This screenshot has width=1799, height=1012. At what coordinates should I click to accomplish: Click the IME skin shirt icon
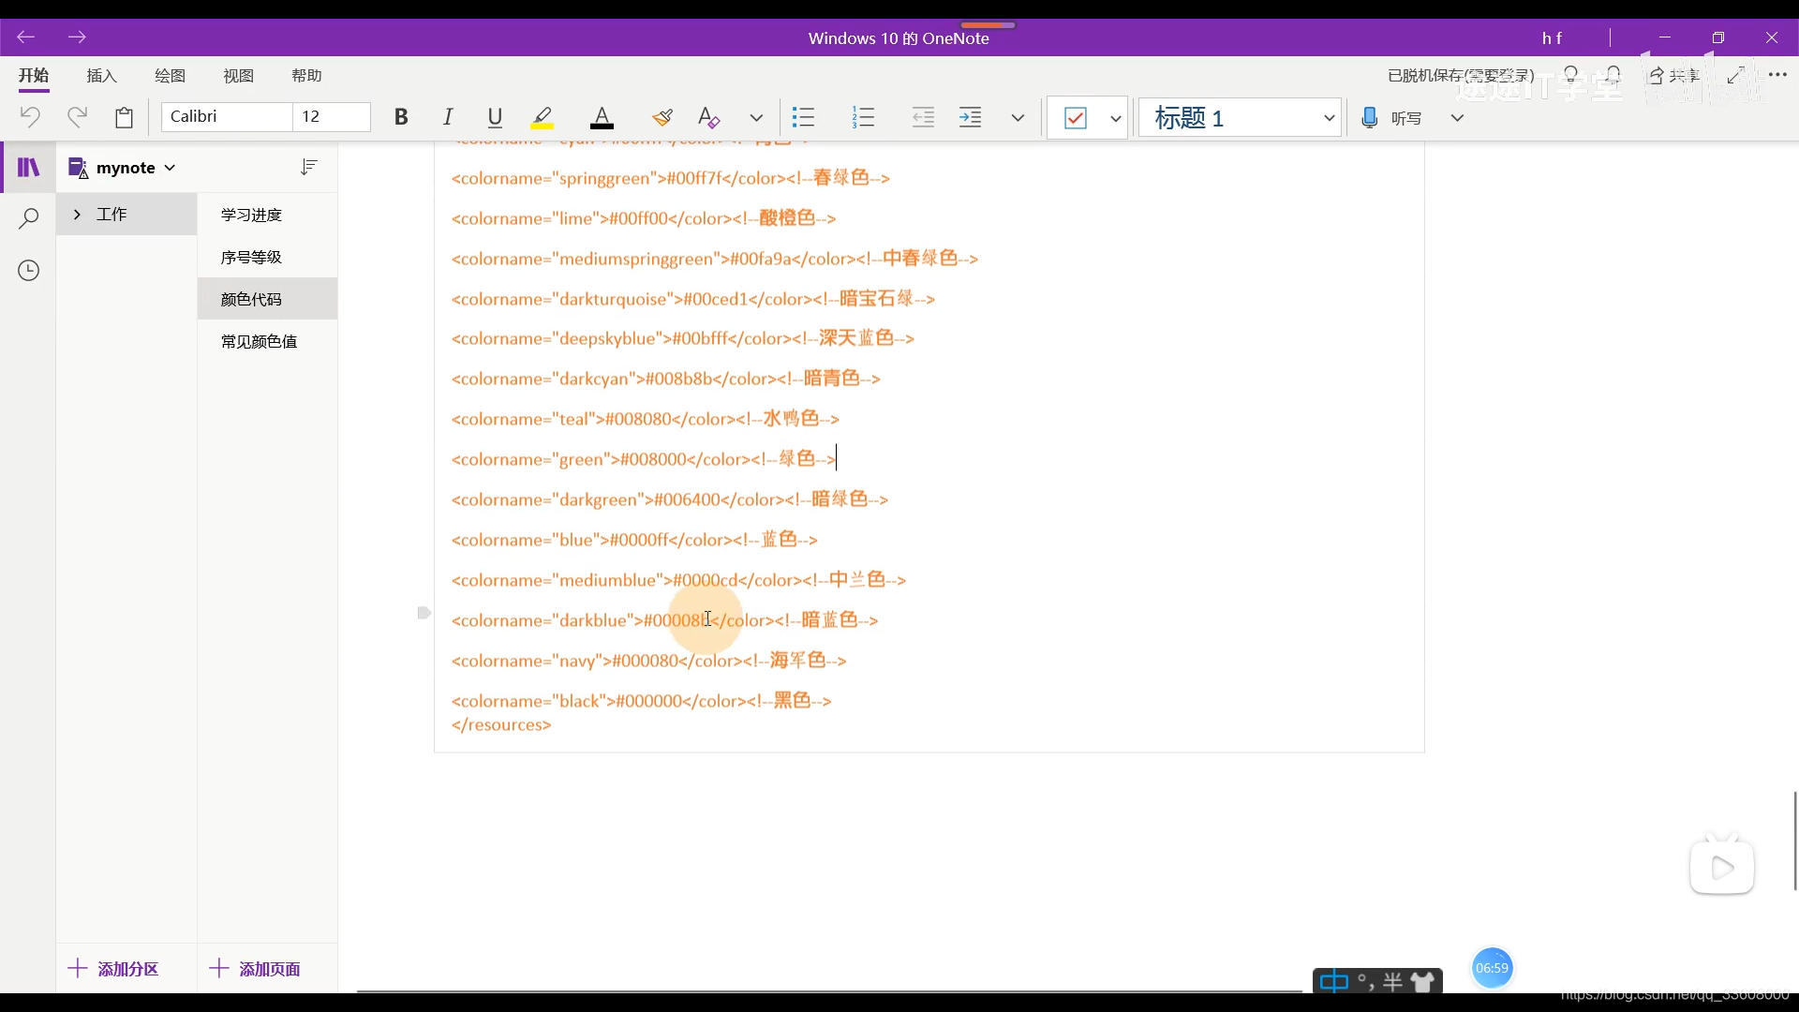1423,982
